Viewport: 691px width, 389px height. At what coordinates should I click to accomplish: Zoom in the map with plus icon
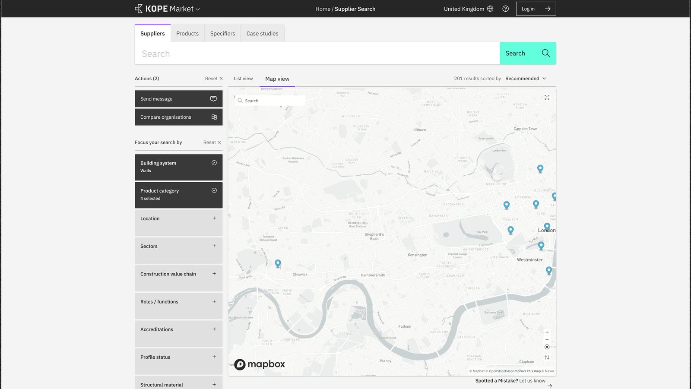547,332
